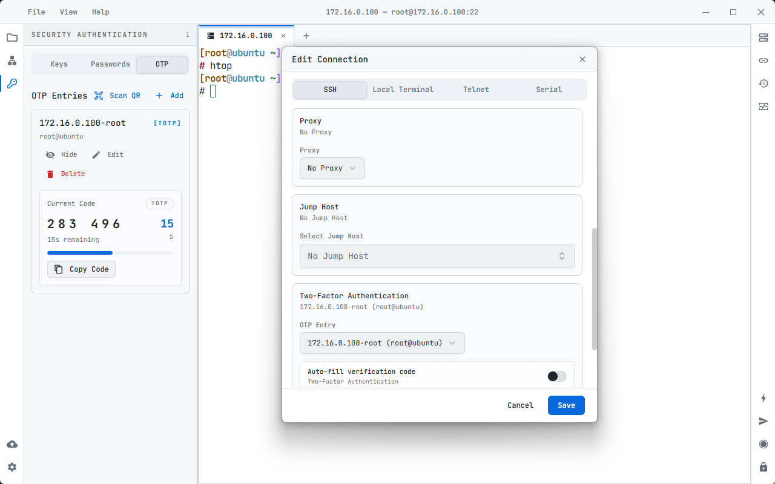Select the Serial connection tab
Image resolution: width=775 pixels, height=484 pixels.
(x=549, y=90)
